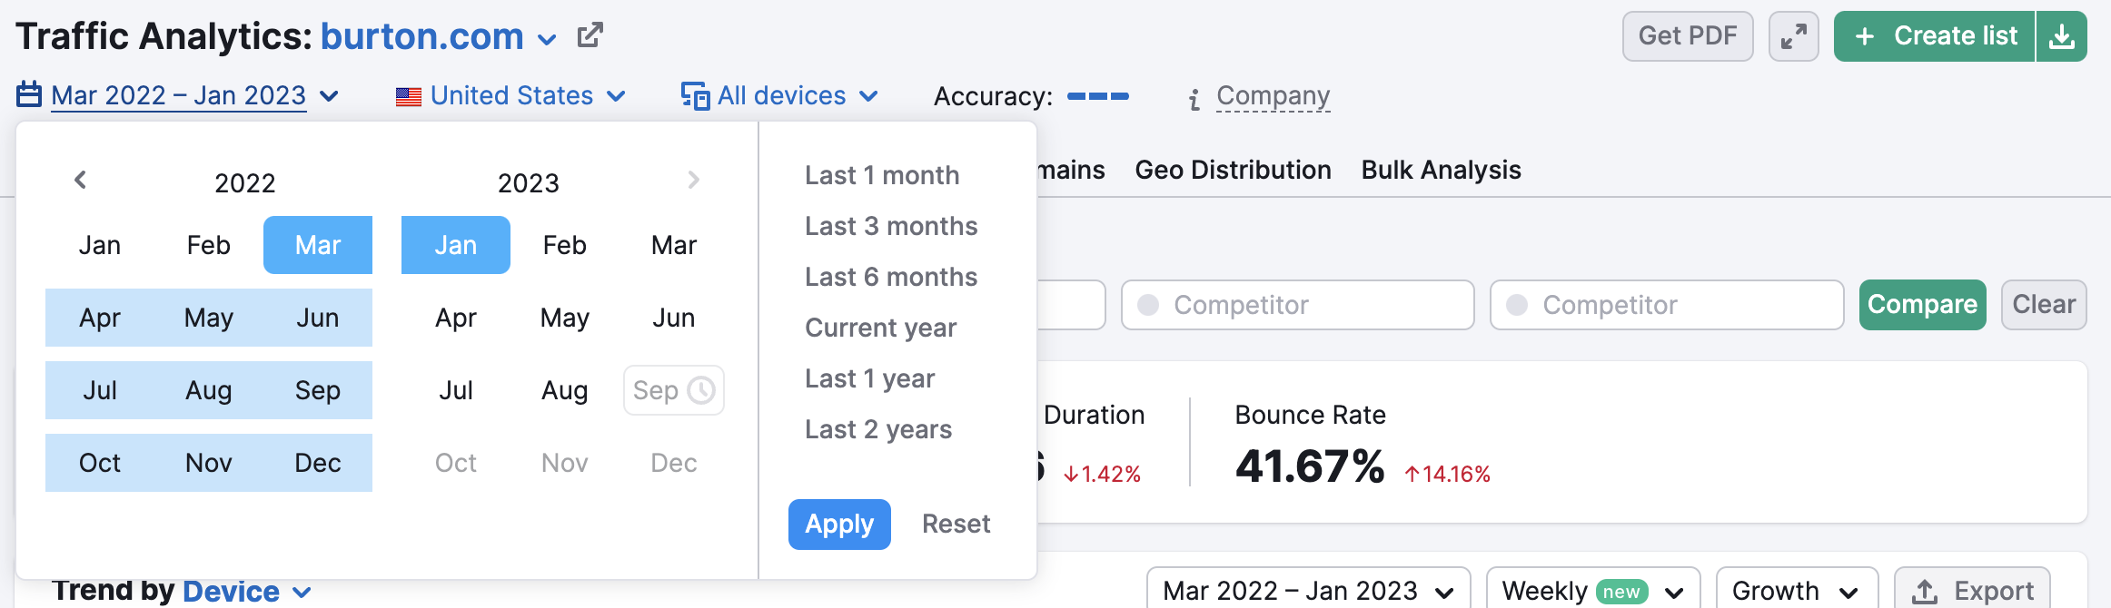Select Feb 2023 in calendar
The width and height of the screenshot is (2111, 608).
tap(565, 245)
